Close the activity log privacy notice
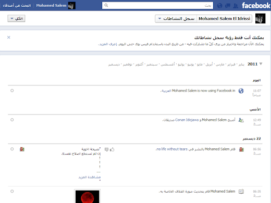 tap(9, 37)
